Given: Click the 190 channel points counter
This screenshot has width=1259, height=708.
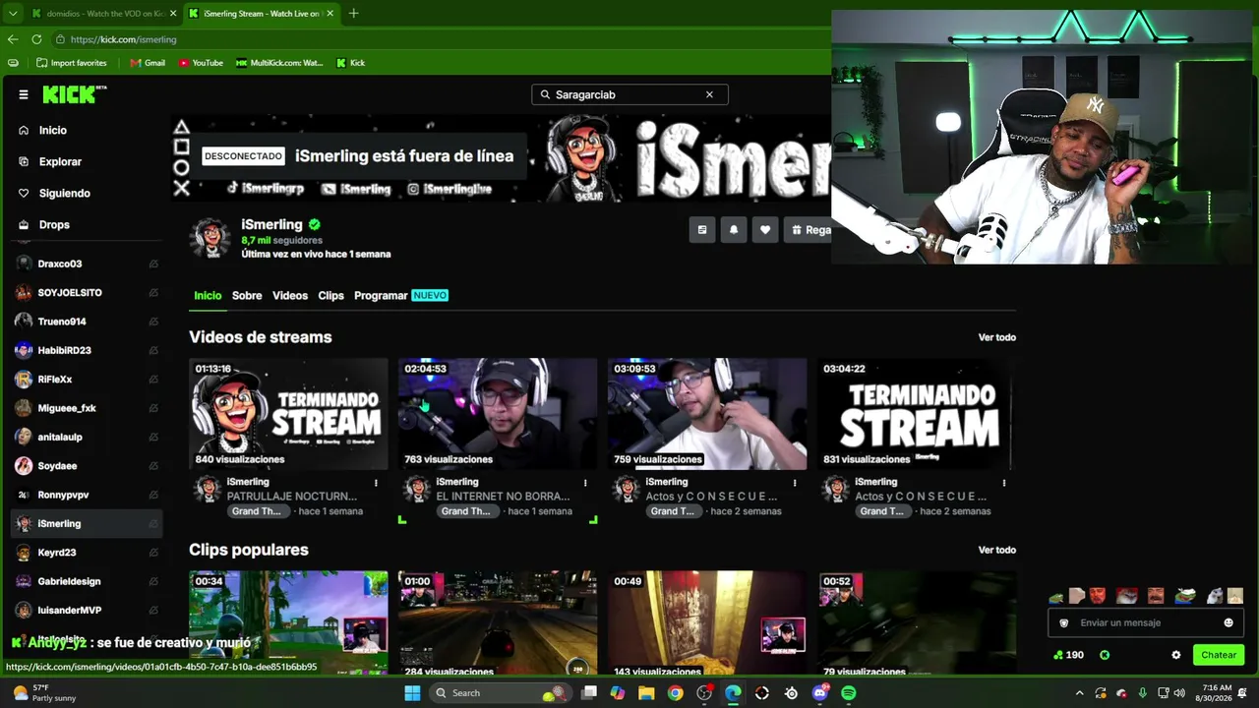Looking at the screenshot, I should [1068, 655].
